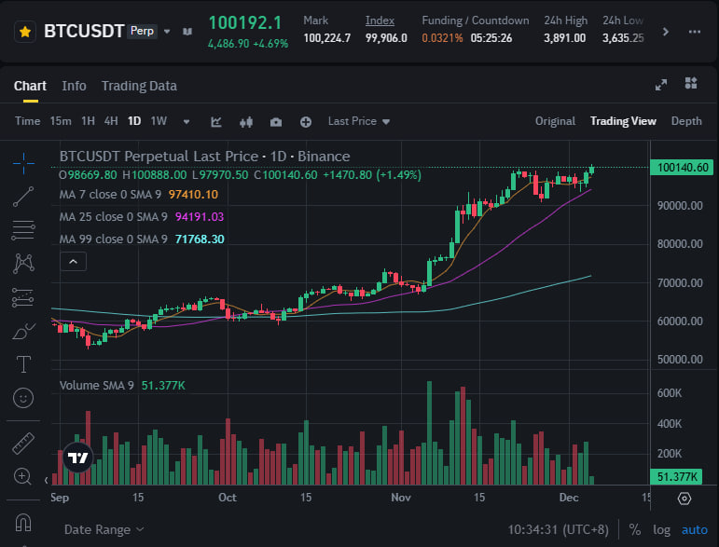Screen dimensions: 719x547
Task: Switch to Trading View chart
Action: pos(623,121)
